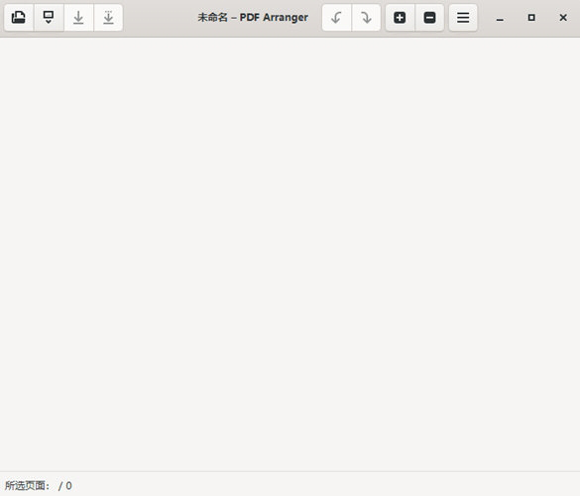Click the '所选页面: / 0' status text

click(x=39, y=485)
